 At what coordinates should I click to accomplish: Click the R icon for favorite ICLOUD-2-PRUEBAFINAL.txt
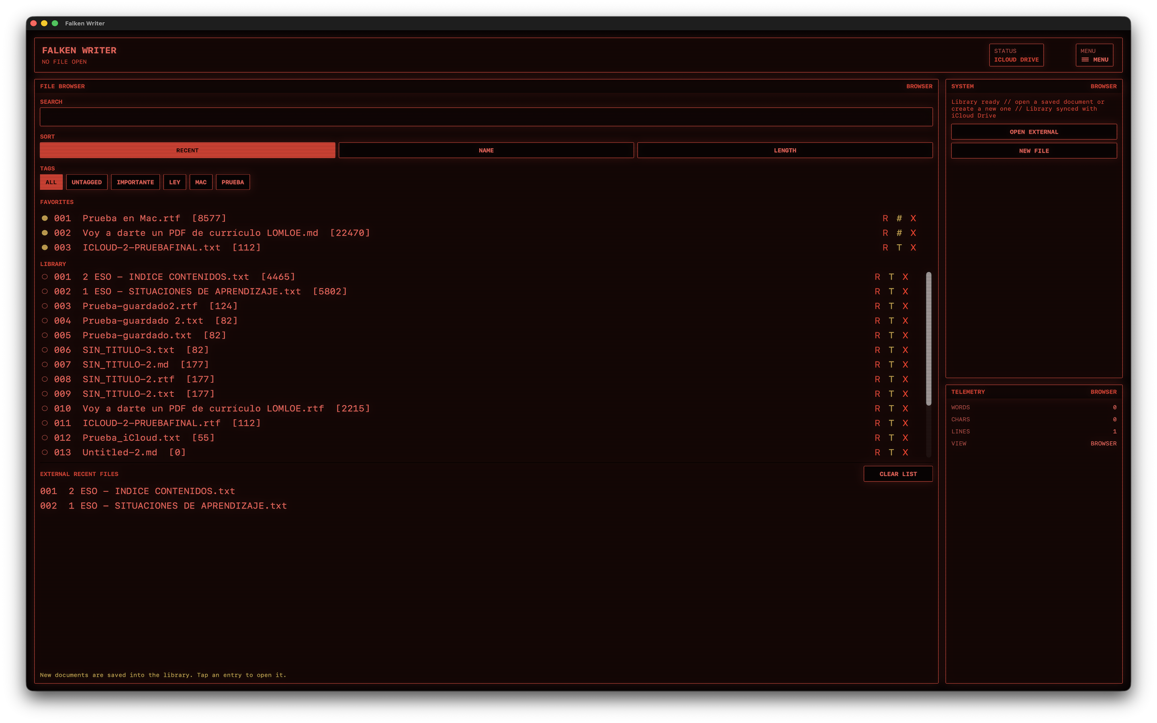point(885,248)
